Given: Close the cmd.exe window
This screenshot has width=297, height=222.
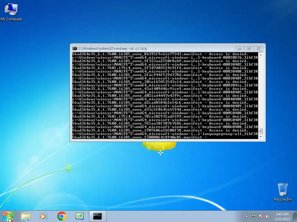Looking at the screenshot, I should 258,49.
